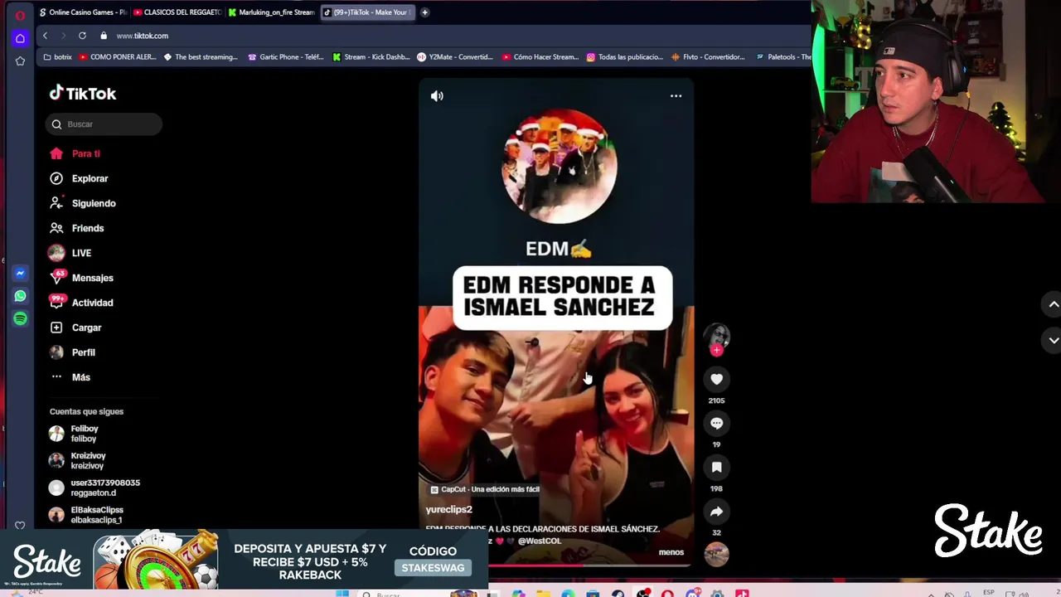Click the Buscar search field

(x=104, y=124)
